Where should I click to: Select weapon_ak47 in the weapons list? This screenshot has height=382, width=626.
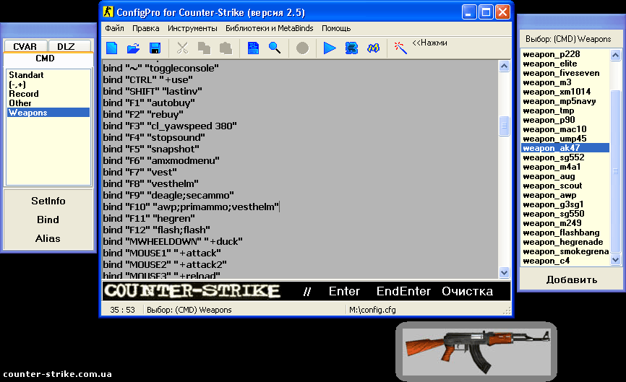click(x=565, y=148)
